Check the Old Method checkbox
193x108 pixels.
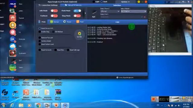coord(53,32)
